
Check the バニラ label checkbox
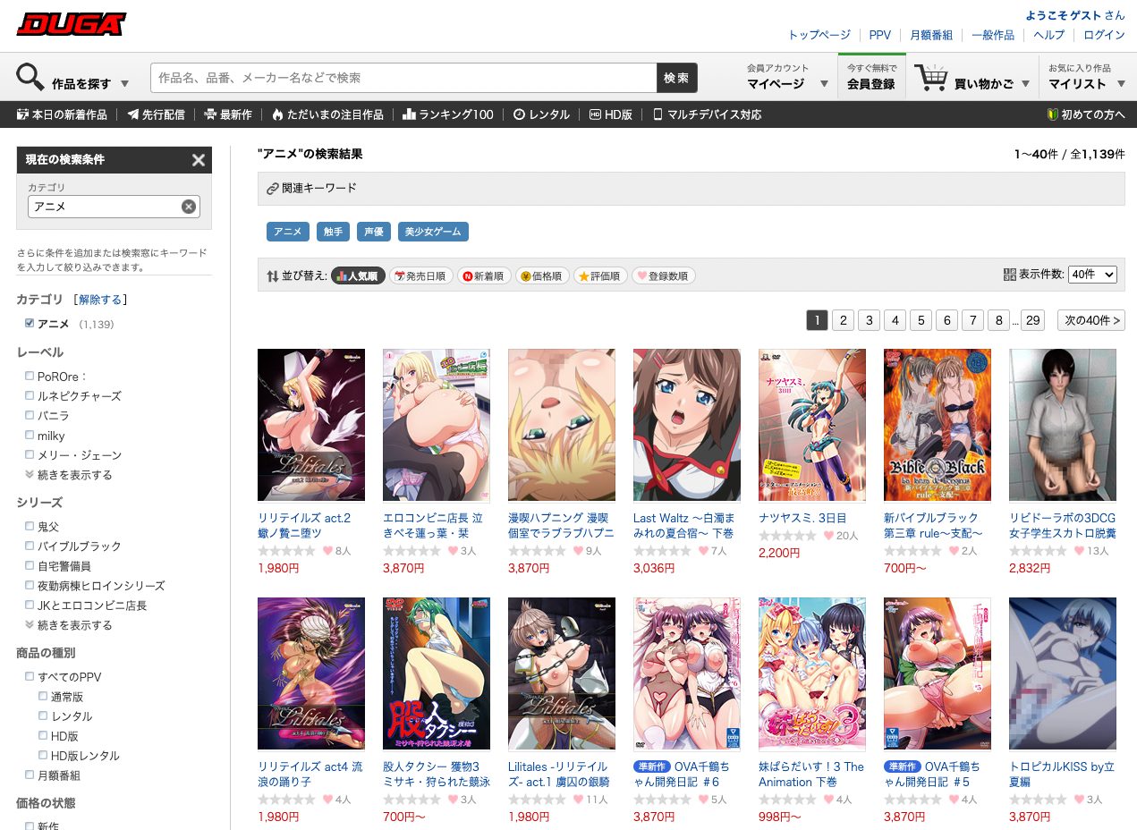click(x=30, y=416)
